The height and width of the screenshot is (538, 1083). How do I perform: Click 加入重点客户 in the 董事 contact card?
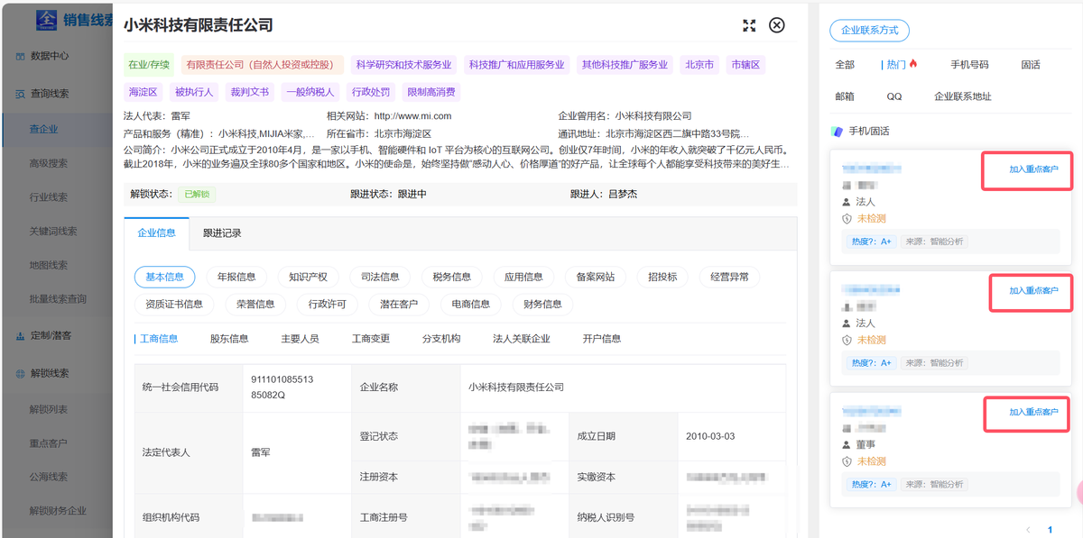(x=1033, y=412)
